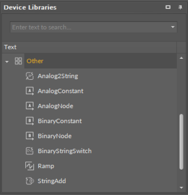This screenshot has width=188, height=195.
Task: Collapse the Other library group
Action: 7,62
